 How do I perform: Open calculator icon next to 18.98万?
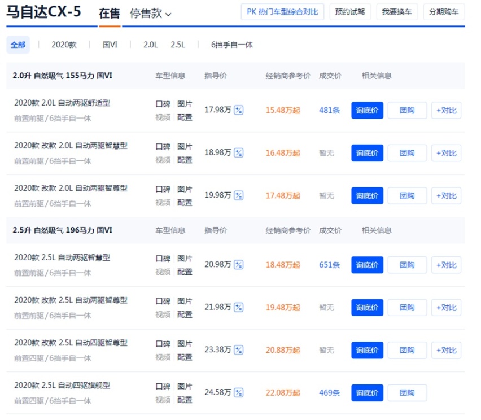pyautogui.click(x=239, y=152)
